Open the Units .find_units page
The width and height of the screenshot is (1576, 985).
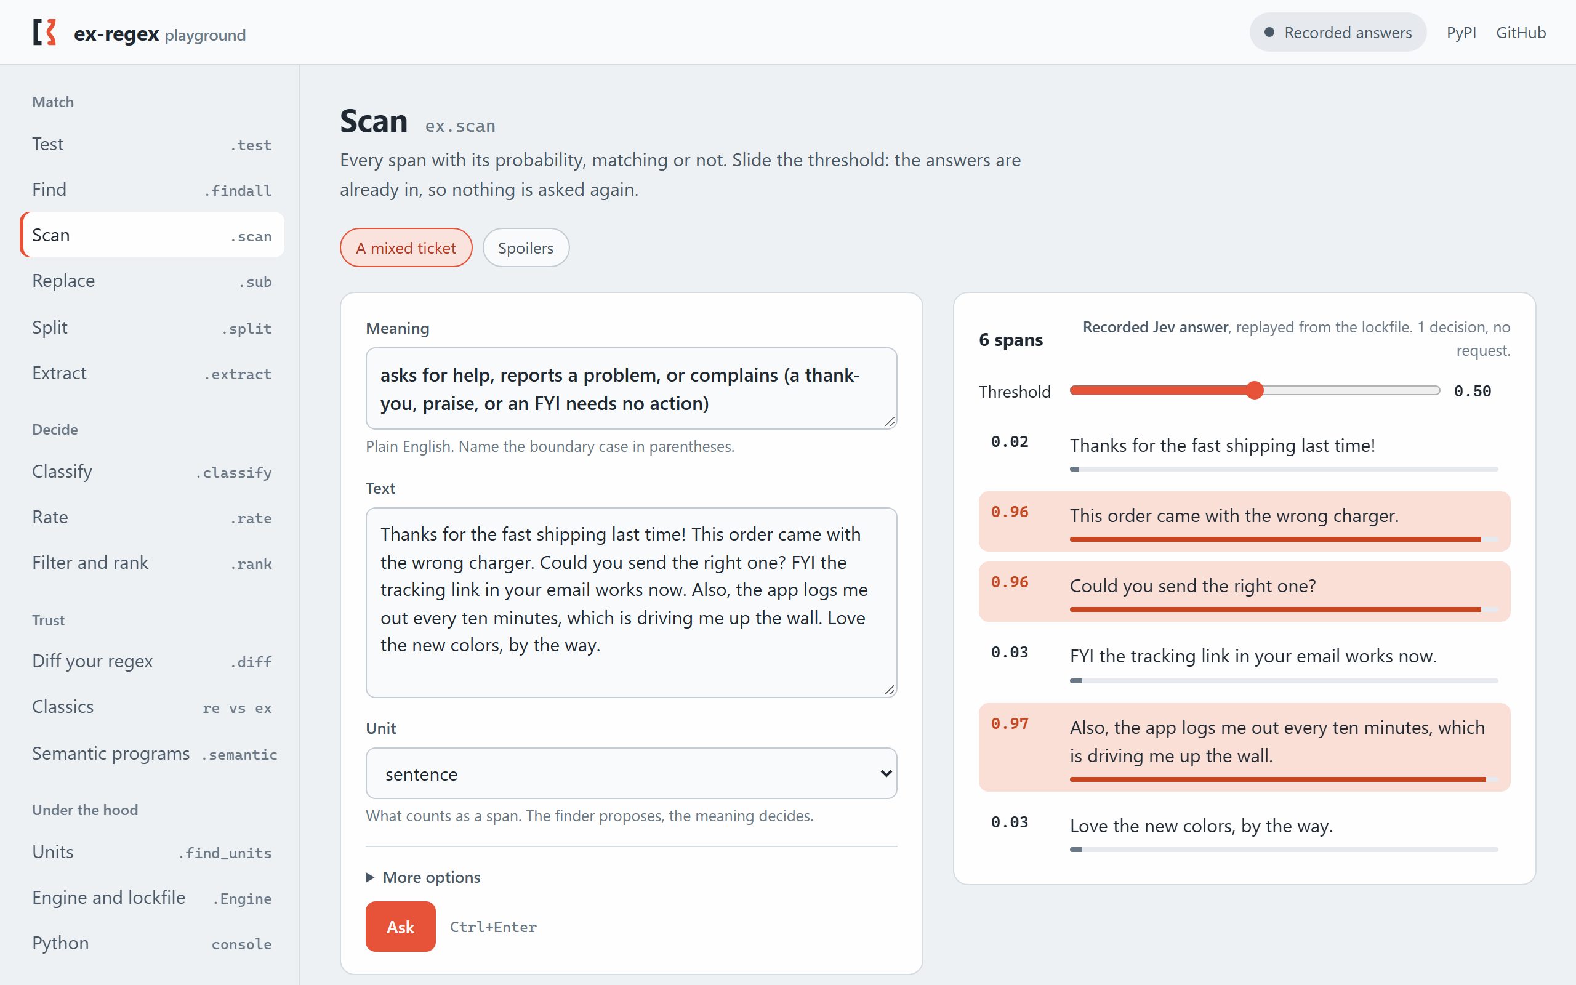pyautogui.click(x=151, y=852)
